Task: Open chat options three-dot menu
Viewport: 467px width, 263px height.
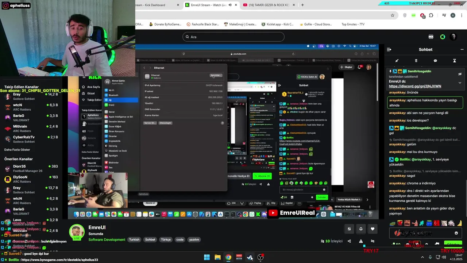Action: click(x=462, y=50)
